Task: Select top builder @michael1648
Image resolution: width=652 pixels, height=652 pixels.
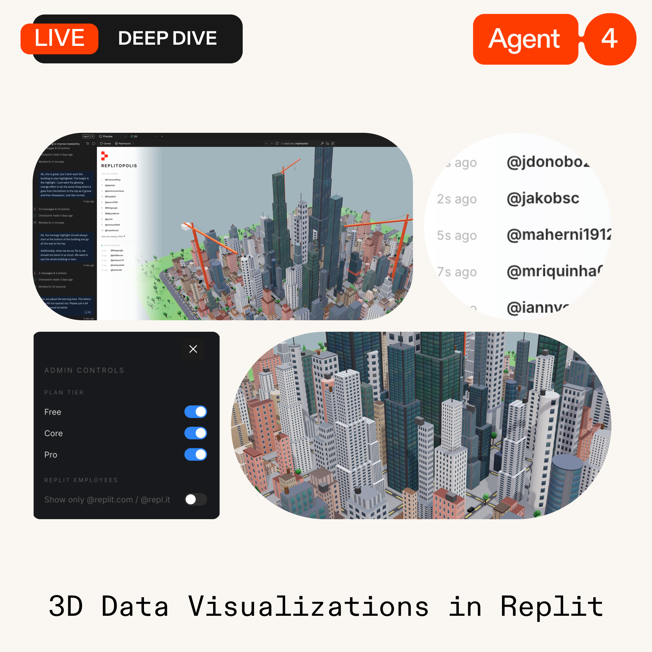Action: pos(112,225)
